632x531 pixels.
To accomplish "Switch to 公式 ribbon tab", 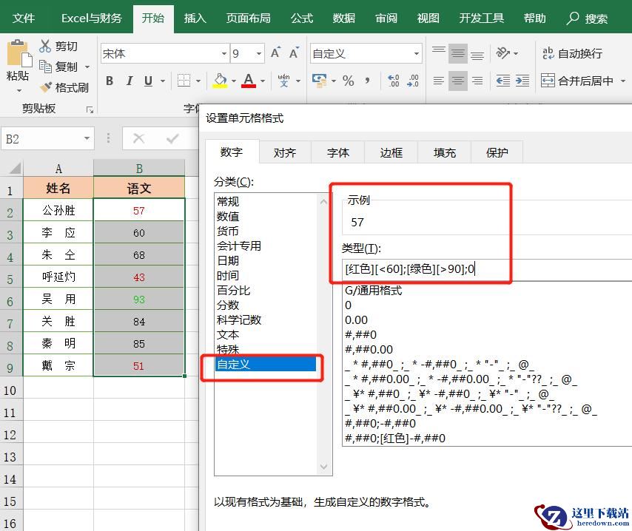I will pos(302,18).
